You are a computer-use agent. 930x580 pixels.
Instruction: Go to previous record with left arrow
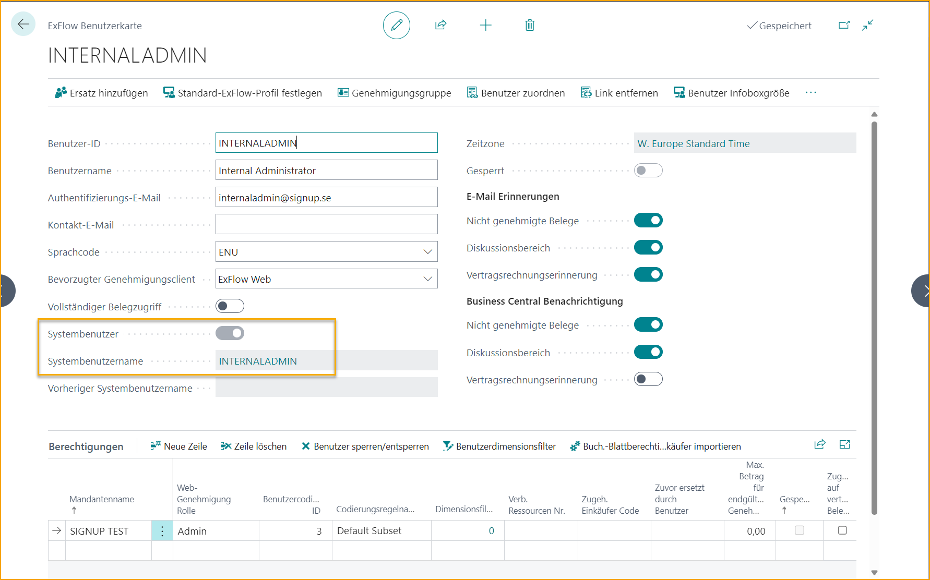tap(6, 291)
